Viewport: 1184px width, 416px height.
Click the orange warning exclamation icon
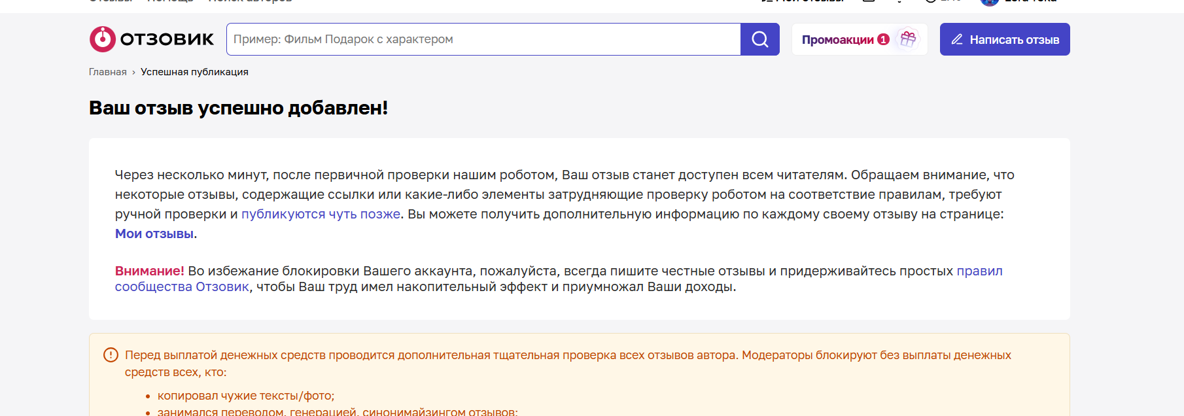click(x=111, y=355)
